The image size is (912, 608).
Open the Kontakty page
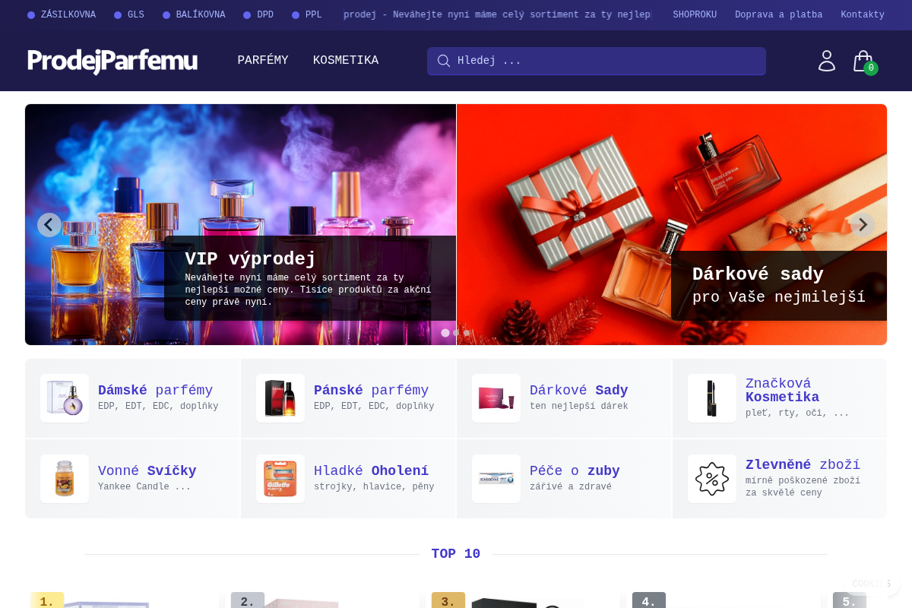[863, 15]
